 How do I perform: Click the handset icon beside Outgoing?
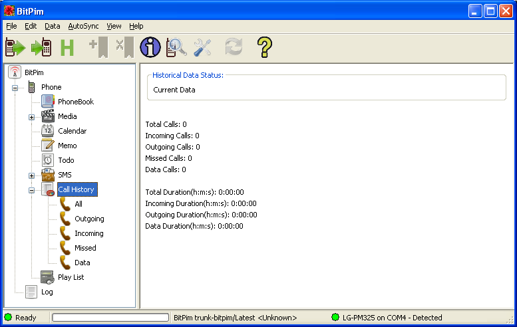[x=65, y=218]
